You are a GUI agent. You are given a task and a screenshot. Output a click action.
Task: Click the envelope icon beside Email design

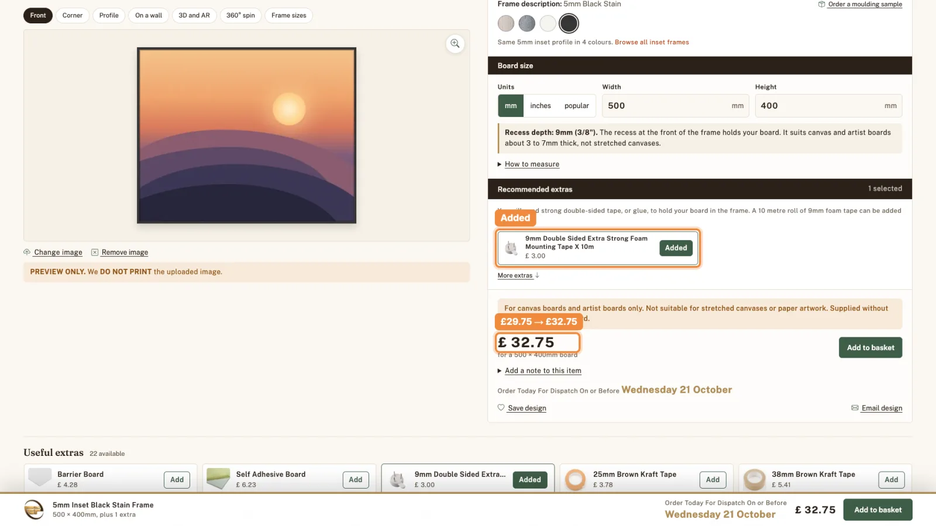(855, 408)
